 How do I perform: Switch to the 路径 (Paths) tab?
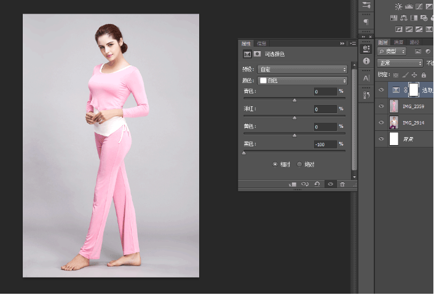pyautogui.click(x=415, y=42)
